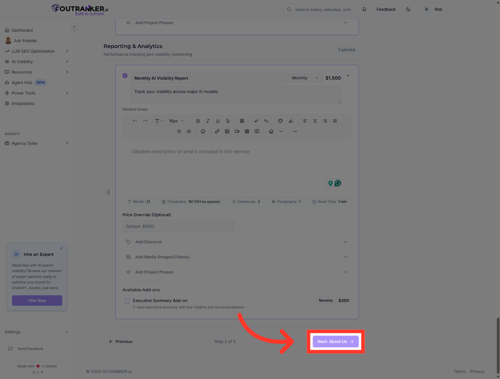Open the Feedback button in header
This screenshot has height=379, width=500.
pos(386,9)
